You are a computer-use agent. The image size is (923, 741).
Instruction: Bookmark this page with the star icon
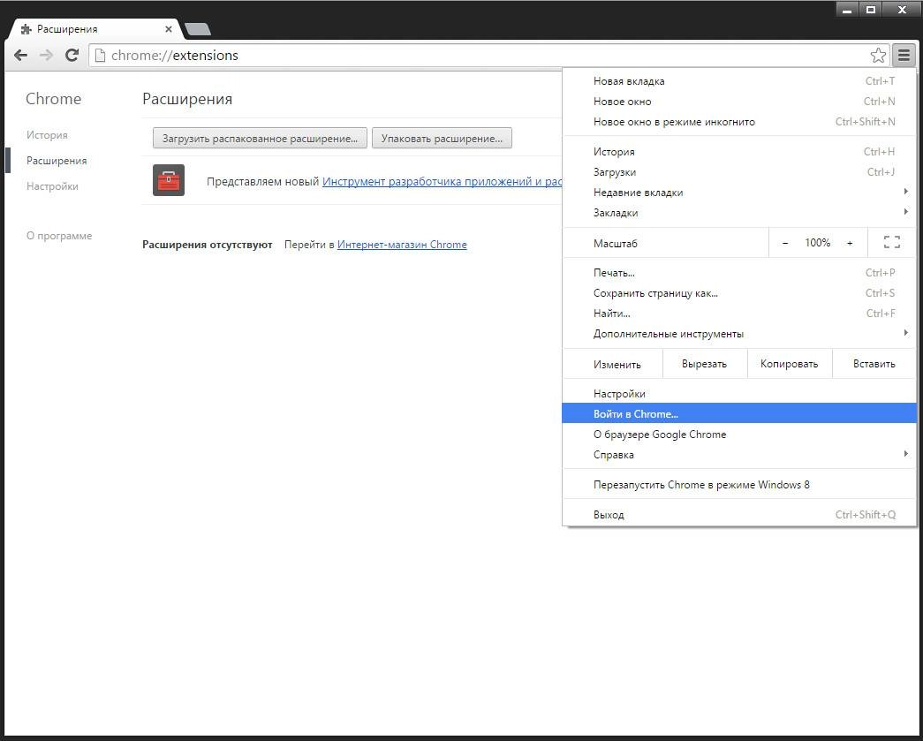[x=878, y=56]
